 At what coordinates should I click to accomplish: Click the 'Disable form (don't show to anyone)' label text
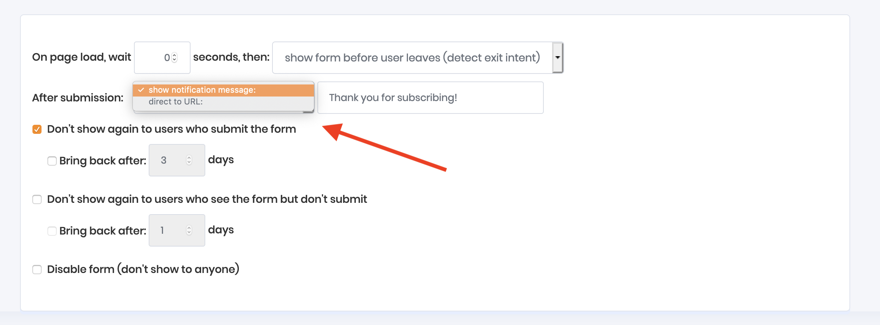click(143, 269)
